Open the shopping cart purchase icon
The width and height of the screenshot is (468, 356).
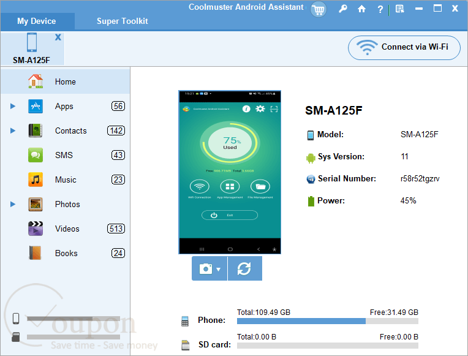click(319, 10)
